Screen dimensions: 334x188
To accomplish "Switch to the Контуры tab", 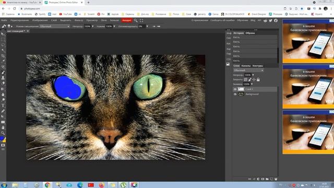I will (258, 66).
